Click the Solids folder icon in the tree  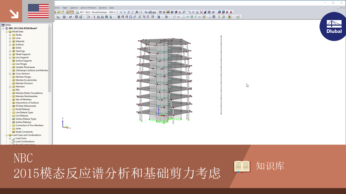(14, 48)
